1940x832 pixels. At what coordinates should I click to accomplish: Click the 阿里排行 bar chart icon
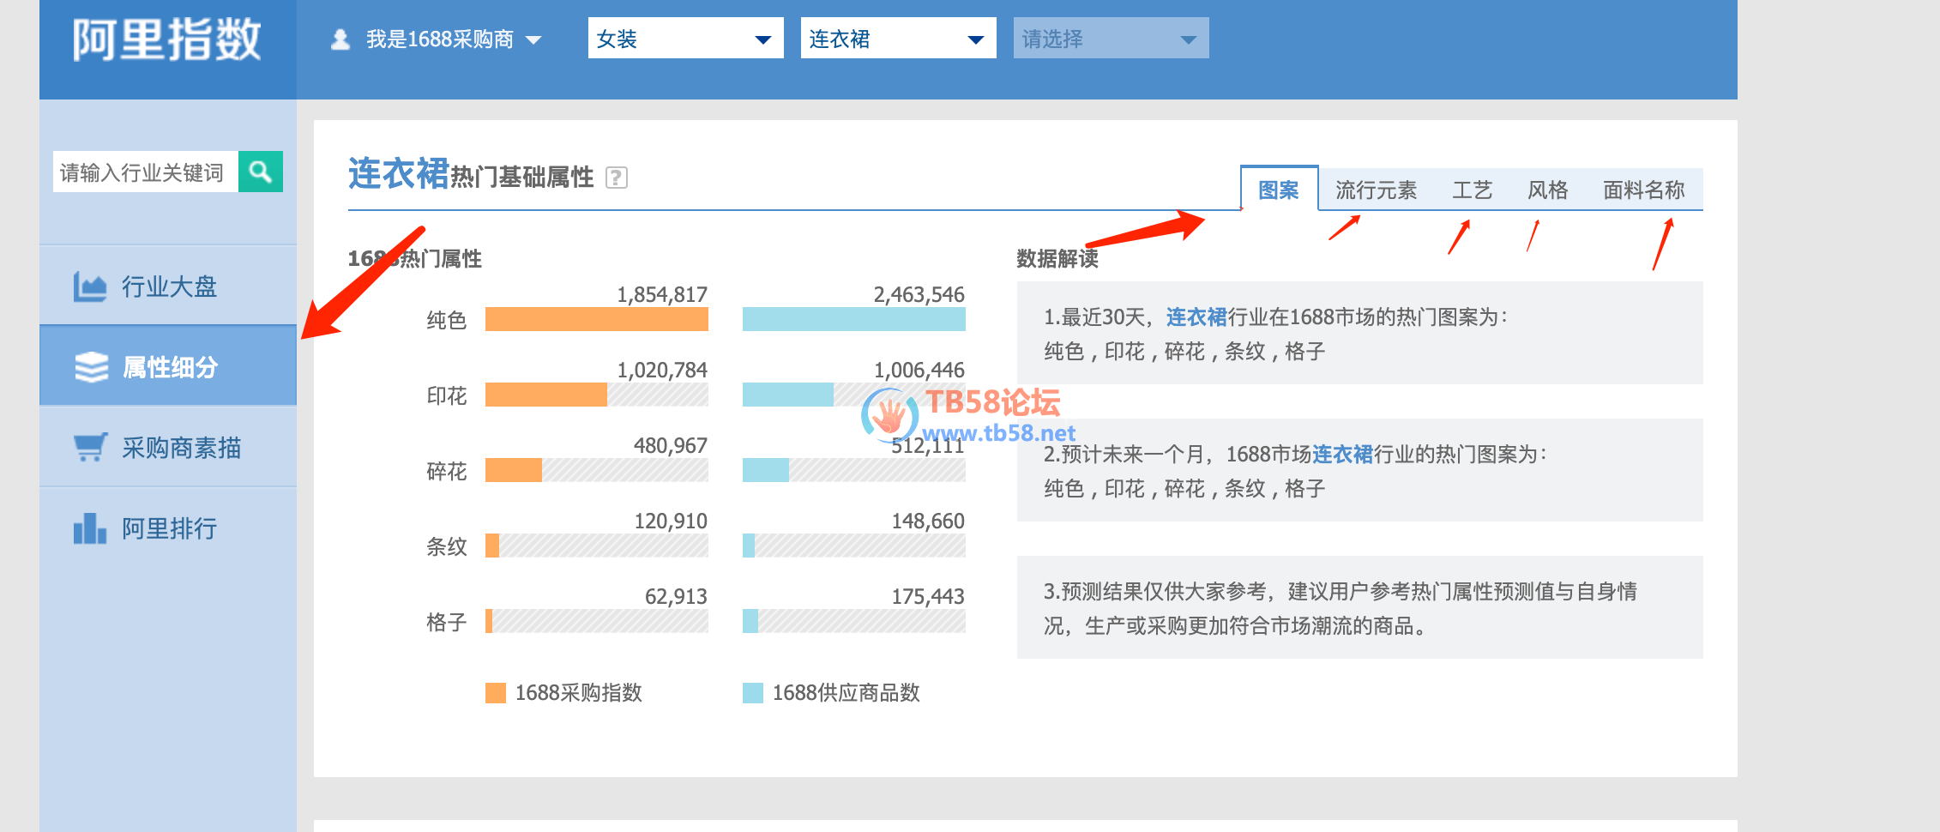pos(90,528)
